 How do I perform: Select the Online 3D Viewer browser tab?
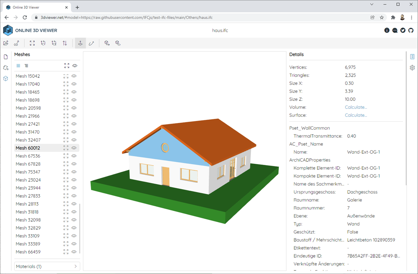click(36, 7)
